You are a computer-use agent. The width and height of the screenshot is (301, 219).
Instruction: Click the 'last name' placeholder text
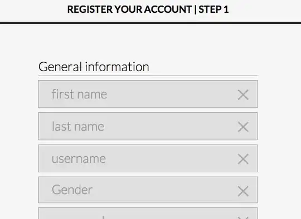point(78,126)
